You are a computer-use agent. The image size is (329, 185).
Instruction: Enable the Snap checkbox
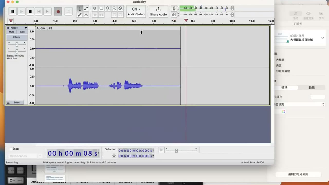click(11, 149)
